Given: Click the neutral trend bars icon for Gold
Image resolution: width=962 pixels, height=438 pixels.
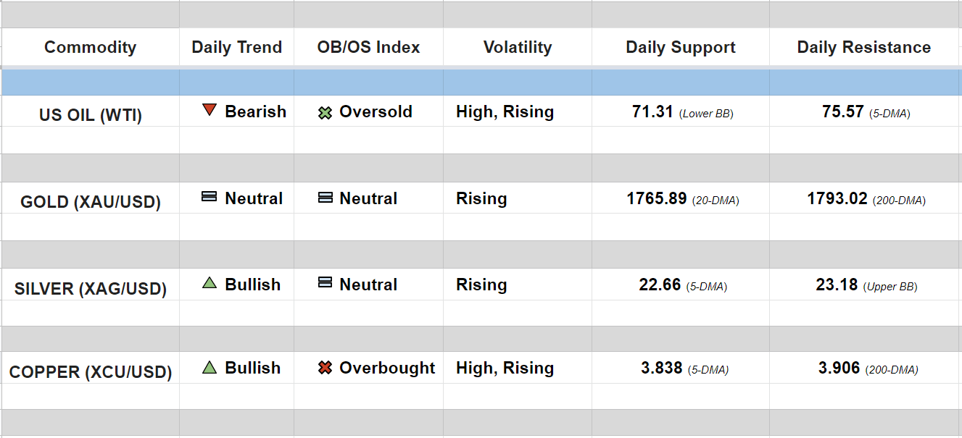Looking at the screenshot, I should point(210,197).
